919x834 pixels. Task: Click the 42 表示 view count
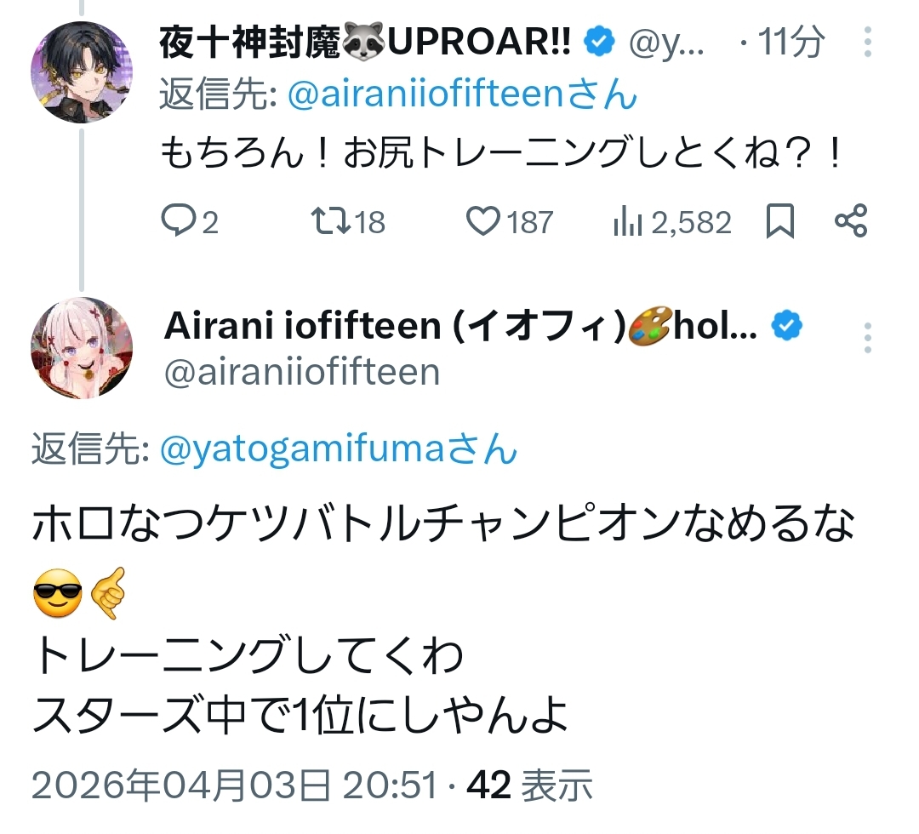tap(529, 787)
